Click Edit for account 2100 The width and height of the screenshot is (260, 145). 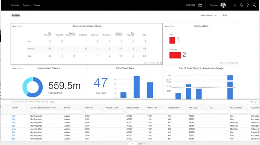click(13, 116)
